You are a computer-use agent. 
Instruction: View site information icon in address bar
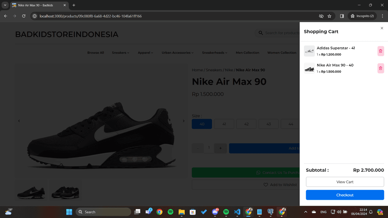[34, 16]
